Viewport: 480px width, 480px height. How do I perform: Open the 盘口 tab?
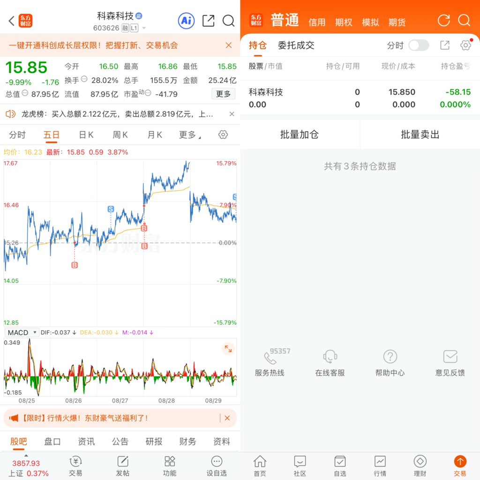52,442
